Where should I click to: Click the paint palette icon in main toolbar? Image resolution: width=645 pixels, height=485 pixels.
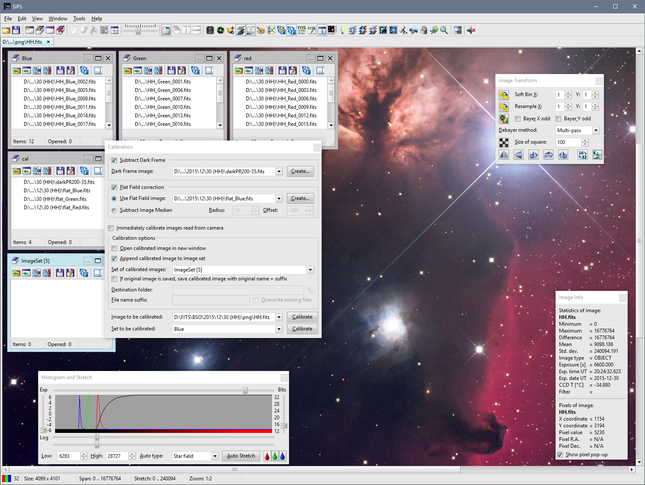[261, 30]
